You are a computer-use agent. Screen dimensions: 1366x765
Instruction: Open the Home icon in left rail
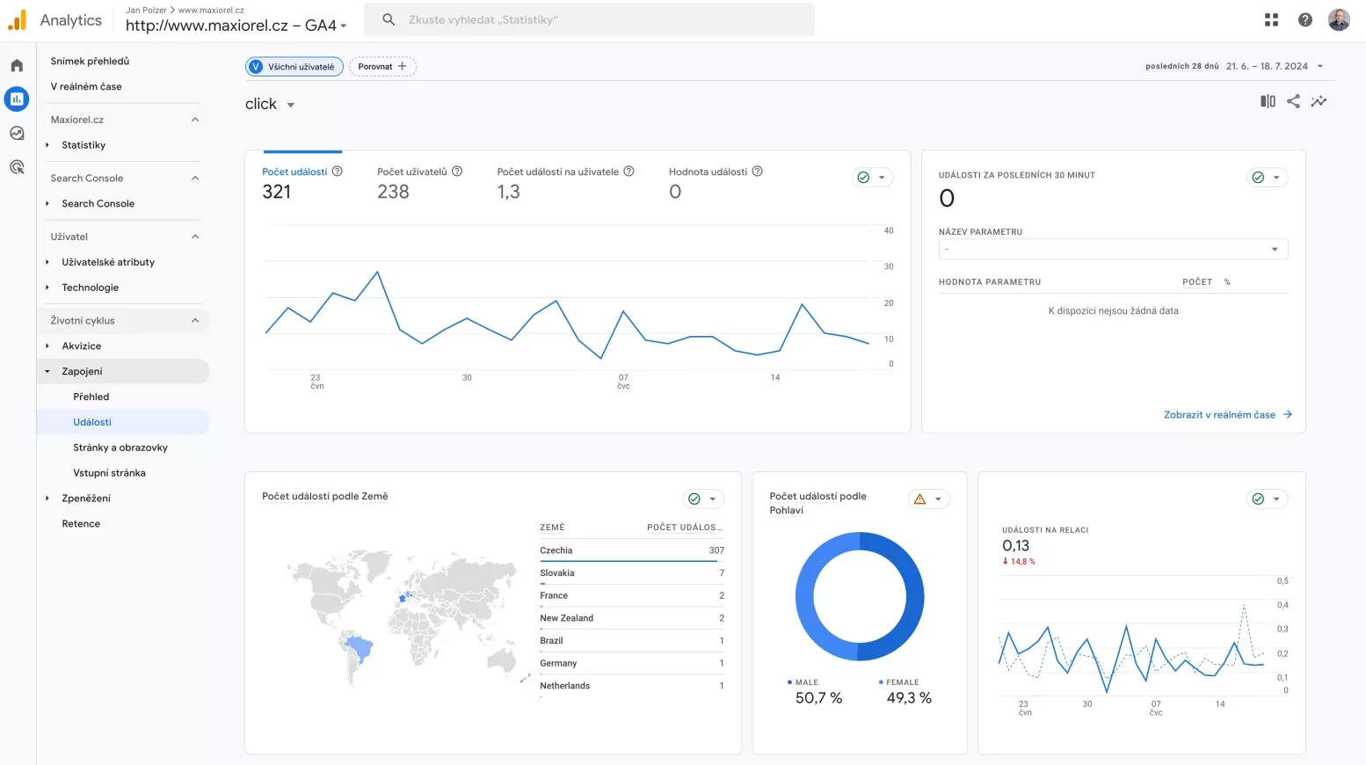pyautogui.click(x=17, y=66)
